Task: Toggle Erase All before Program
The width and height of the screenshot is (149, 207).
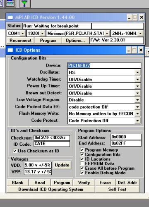Action: point(82,168)
